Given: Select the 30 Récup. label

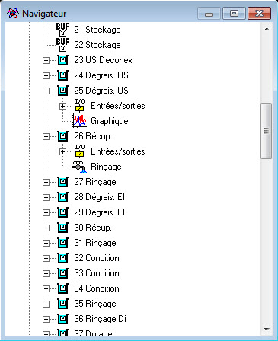Looking at the screenshot, I should point(93,228).
